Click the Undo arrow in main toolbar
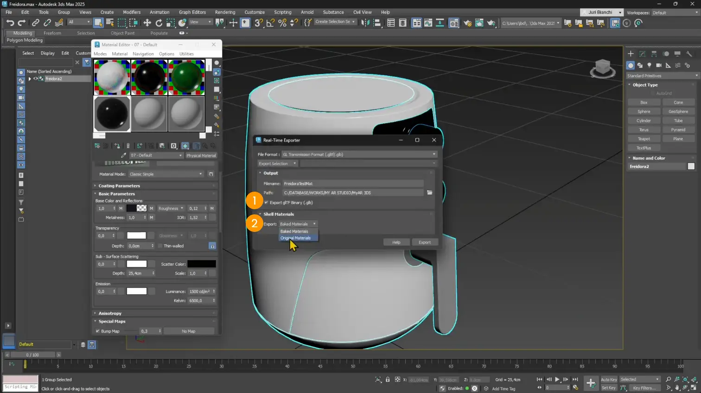 (x=10, y=23)
